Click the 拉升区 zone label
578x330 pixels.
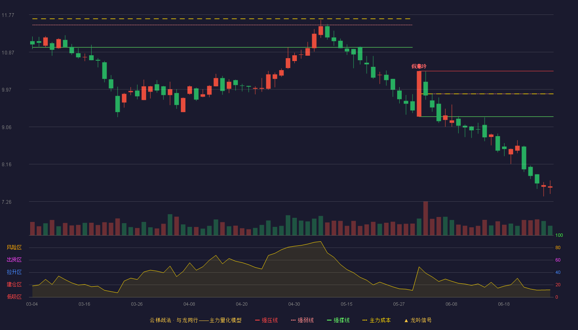click(14, 272)
